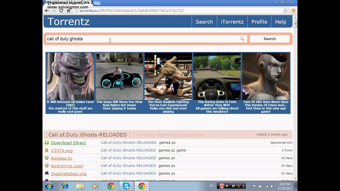Open the Profile menu item

259,22
